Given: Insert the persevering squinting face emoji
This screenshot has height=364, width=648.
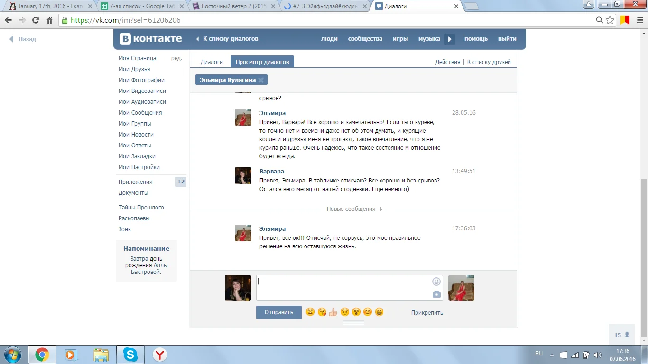Looking at the screenshot, I should pos(345,312).
